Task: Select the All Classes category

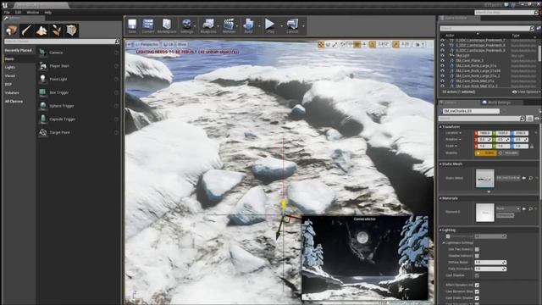Action: [x=14, y=102]
